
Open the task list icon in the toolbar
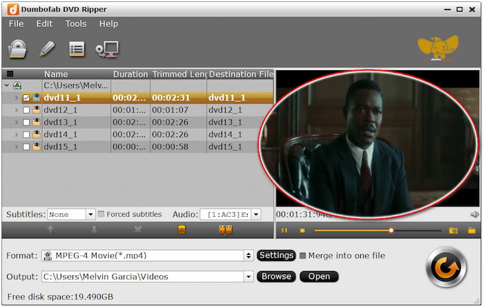(77, 49)
